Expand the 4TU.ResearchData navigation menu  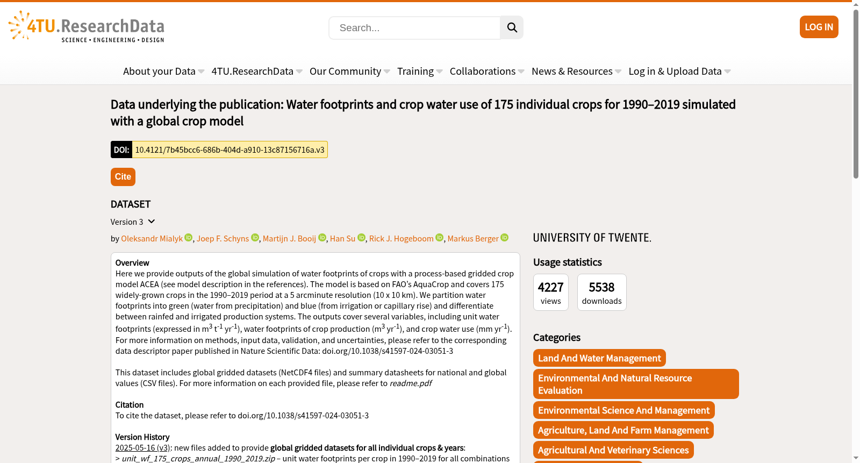[257, 72]
